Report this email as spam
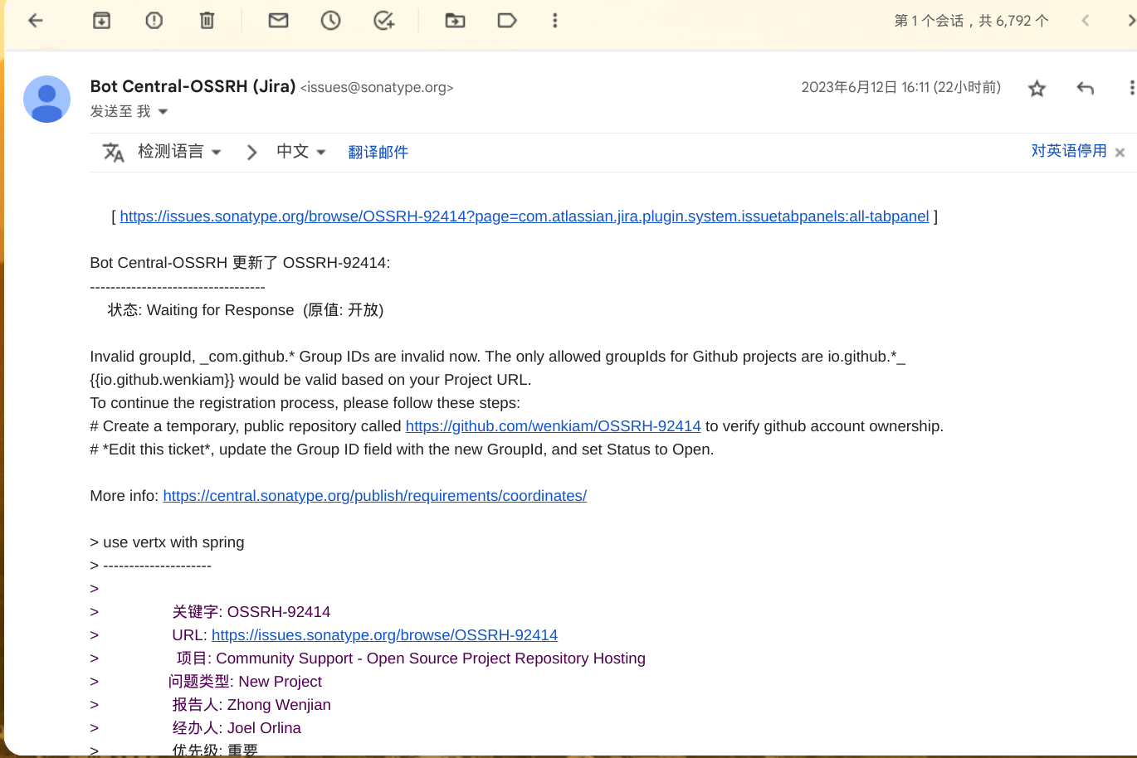1137x758 pixels. pyautogui.click(x=154, y=21)
